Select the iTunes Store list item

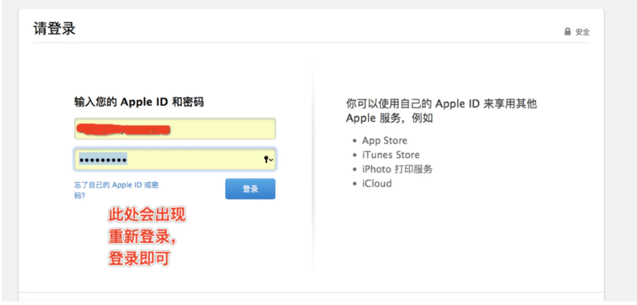pos(390,155)
